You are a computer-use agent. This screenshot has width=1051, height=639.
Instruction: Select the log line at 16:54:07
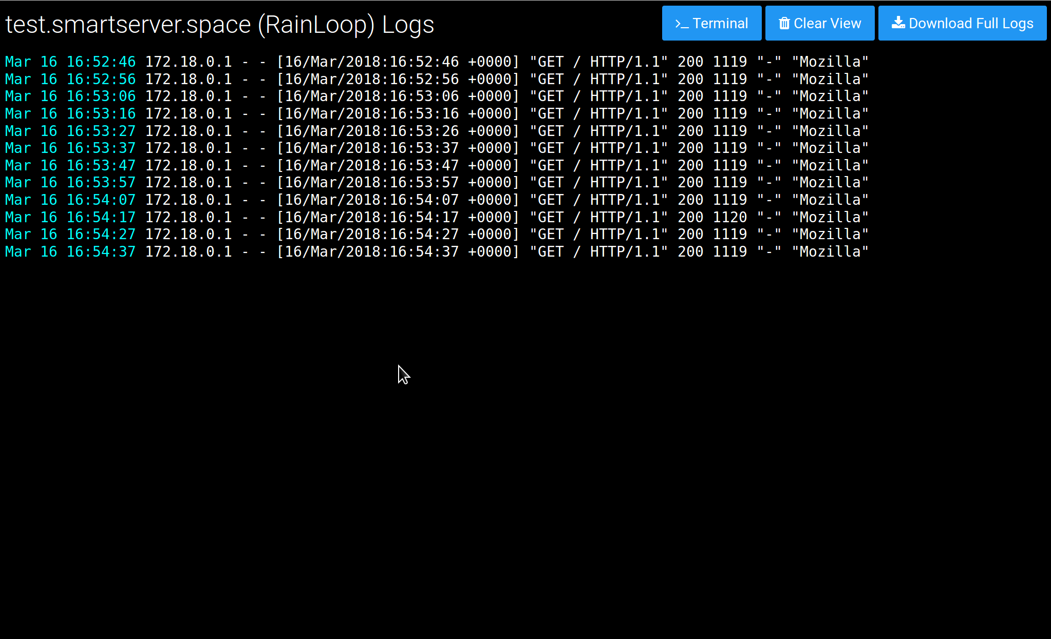click(436, 200)
